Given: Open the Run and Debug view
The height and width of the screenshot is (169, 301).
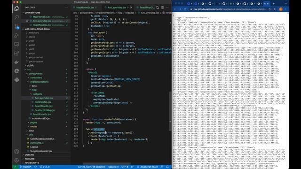Looking at the screenshot, I should (17, 35).
